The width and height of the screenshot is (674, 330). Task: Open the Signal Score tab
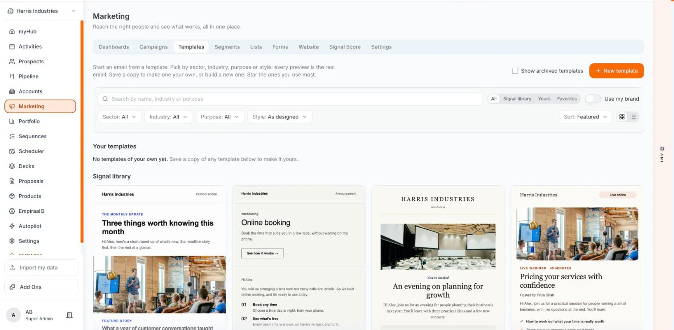345,47
